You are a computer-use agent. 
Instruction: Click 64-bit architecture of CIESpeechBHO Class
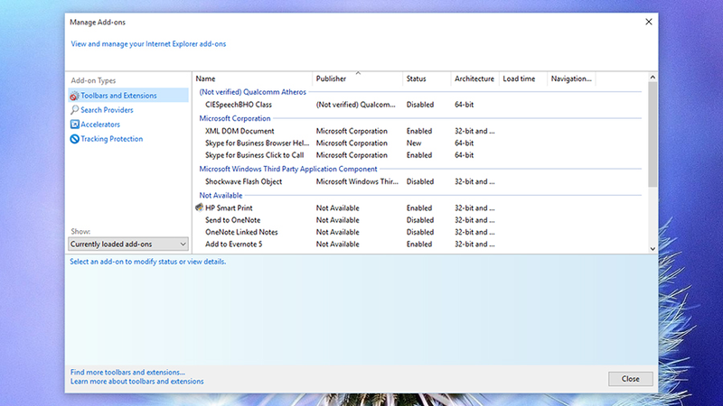(x=464, y=105)
